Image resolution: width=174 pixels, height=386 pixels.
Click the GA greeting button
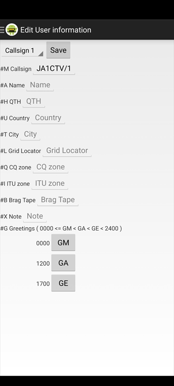pyautogui.click(x=63, y=263)
